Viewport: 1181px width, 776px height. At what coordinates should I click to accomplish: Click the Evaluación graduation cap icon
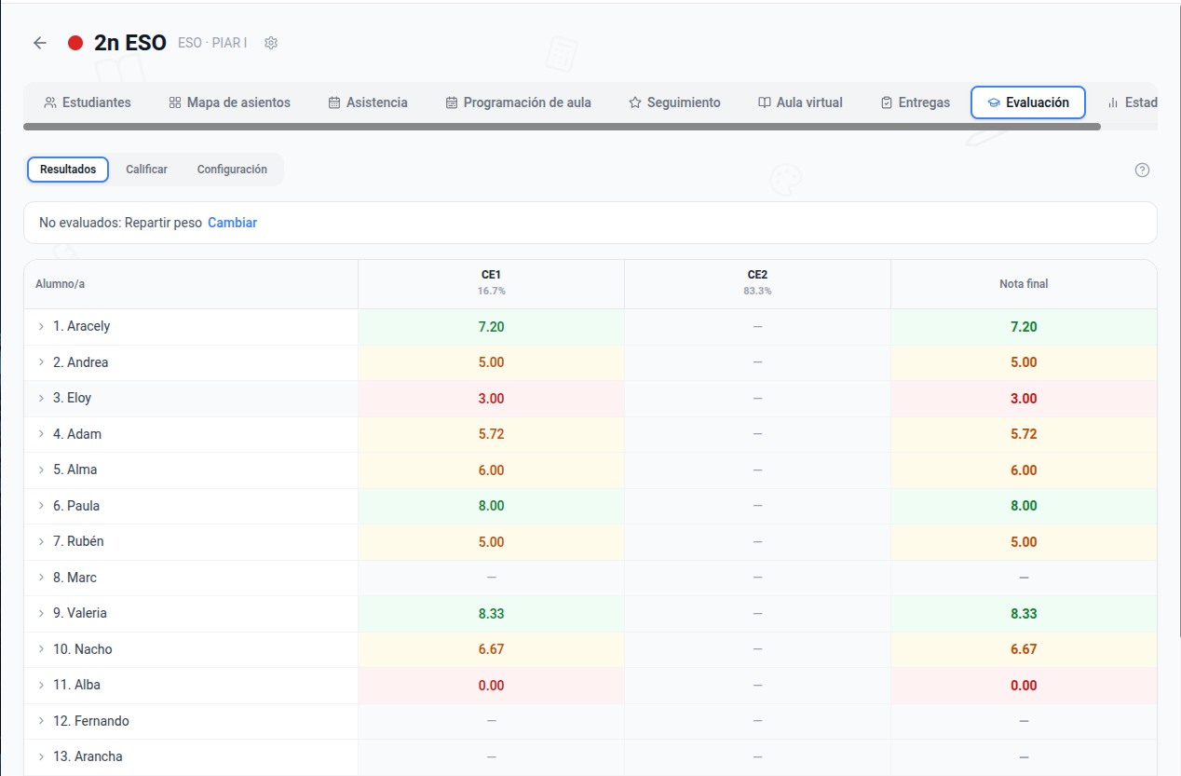[x=994, y=102]
